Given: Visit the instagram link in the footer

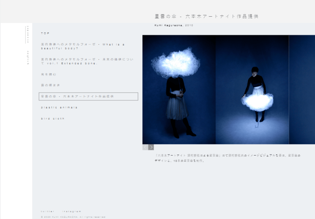Looking at the screenshot, I should (x=72, y=211).
